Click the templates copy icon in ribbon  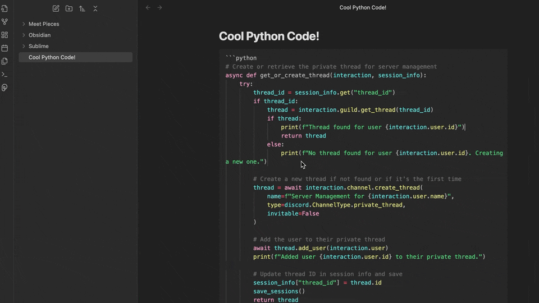pos(4,61)
